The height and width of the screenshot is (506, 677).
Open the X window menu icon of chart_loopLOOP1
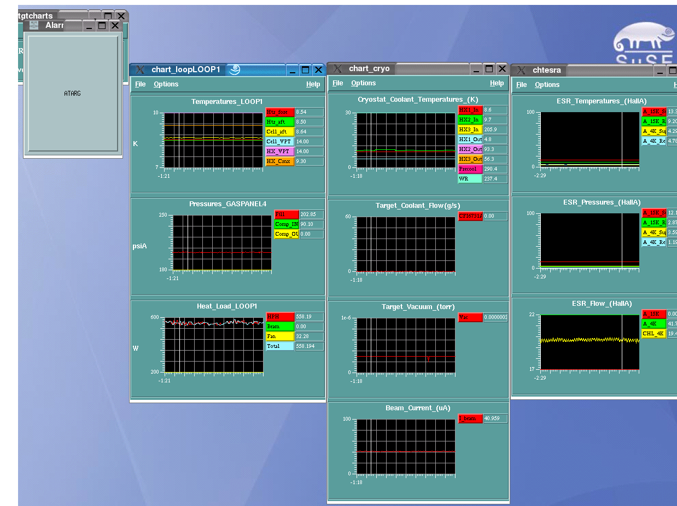[x=140, y=70]
